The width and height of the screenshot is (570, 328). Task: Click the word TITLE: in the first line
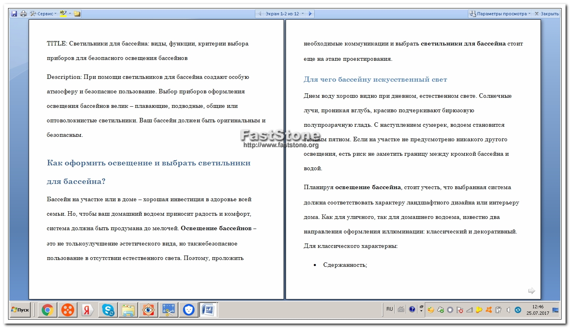coord(57,43)
